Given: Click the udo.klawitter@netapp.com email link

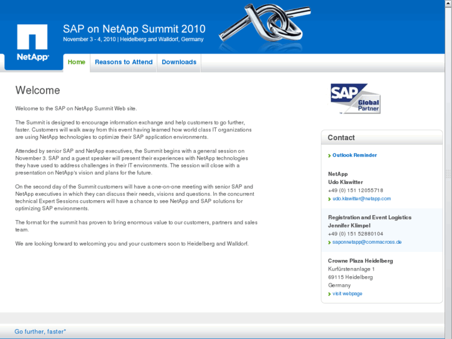Looking at the screenshot, I should [362, 198].
